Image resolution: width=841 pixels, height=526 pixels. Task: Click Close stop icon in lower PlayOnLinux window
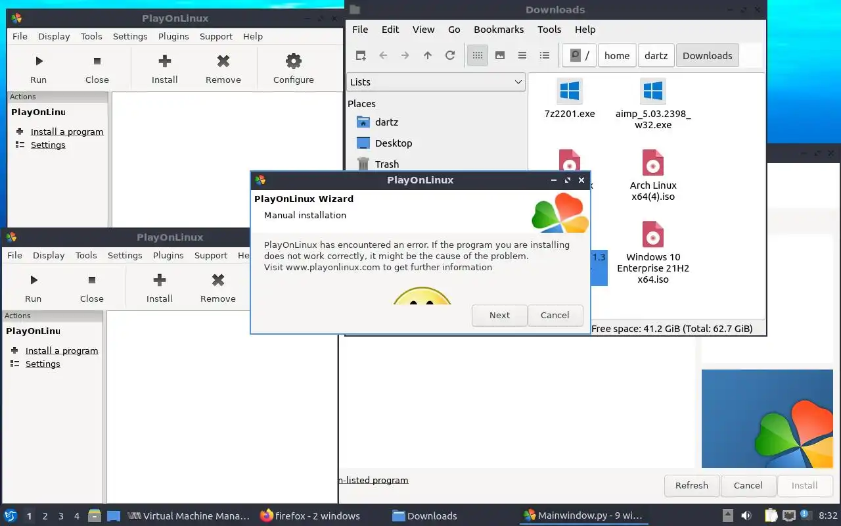point(92,280)
